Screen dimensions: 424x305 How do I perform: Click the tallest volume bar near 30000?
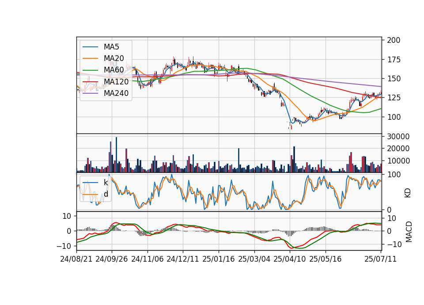116,155
